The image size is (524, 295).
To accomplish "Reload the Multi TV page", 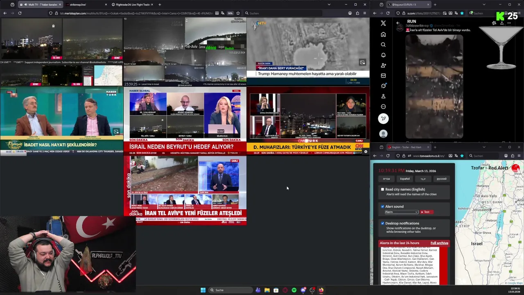I will point(20,13).
